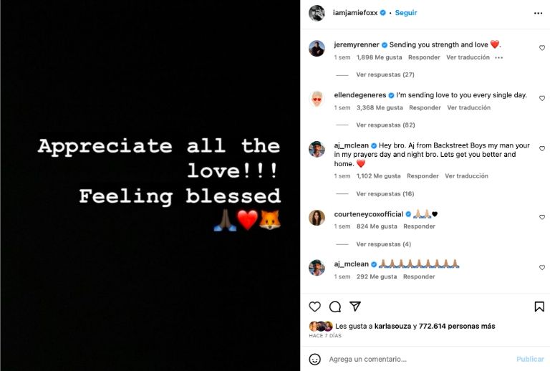Screen dimensions: 550x371
Task: Save the post with the bookmark icon
Action: 539,307
